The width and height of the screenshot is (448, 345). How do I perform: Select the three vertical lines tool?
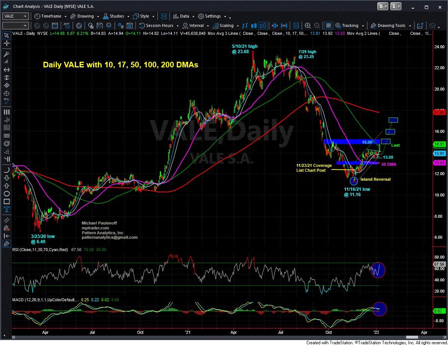[x=6, y=112]
